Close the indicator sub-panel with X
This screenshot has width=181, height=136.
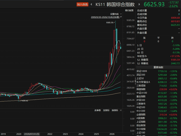[121, 110]
